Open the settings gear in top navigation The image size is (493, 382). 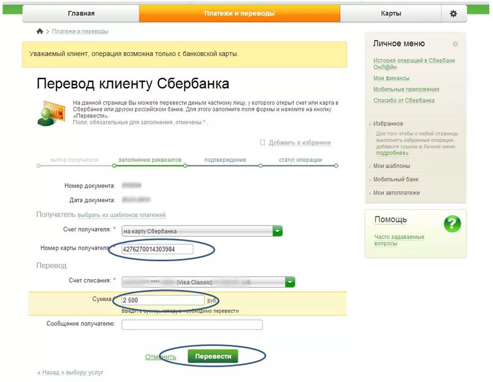(x=453, y=13)
